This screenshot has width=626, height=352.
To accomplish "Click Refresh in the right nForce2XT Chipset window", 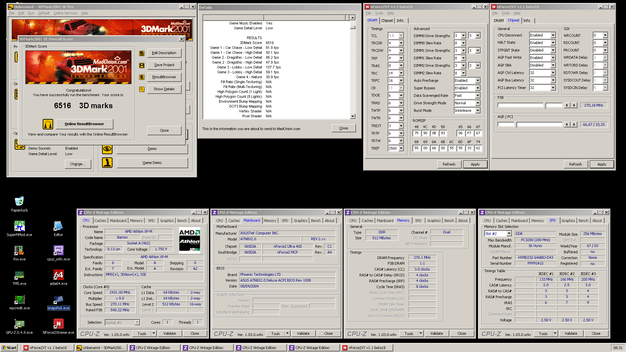I will point(575,164).
